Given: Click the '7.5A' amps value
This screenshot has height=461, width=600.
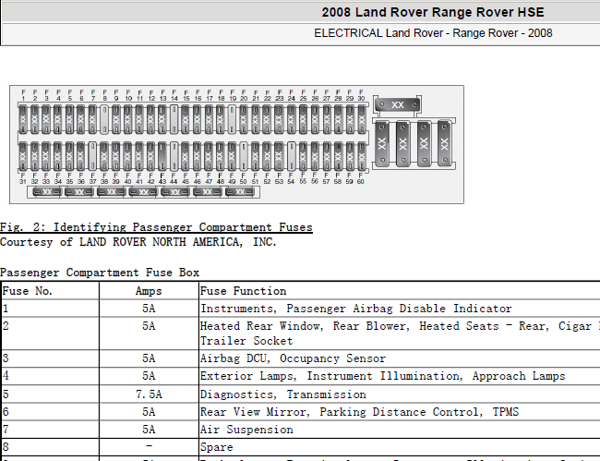Looking at the screenshot, I should click(149, 394).
